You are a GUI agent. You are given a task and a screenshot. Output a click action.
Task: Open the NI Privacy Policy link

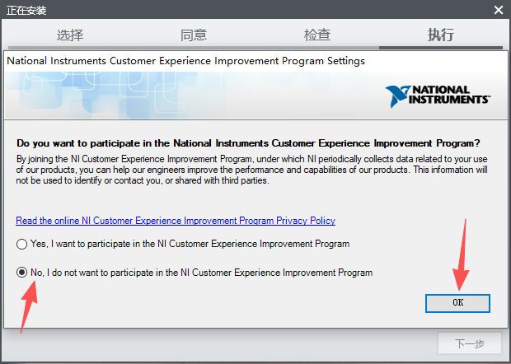click(x=176, y=221)
